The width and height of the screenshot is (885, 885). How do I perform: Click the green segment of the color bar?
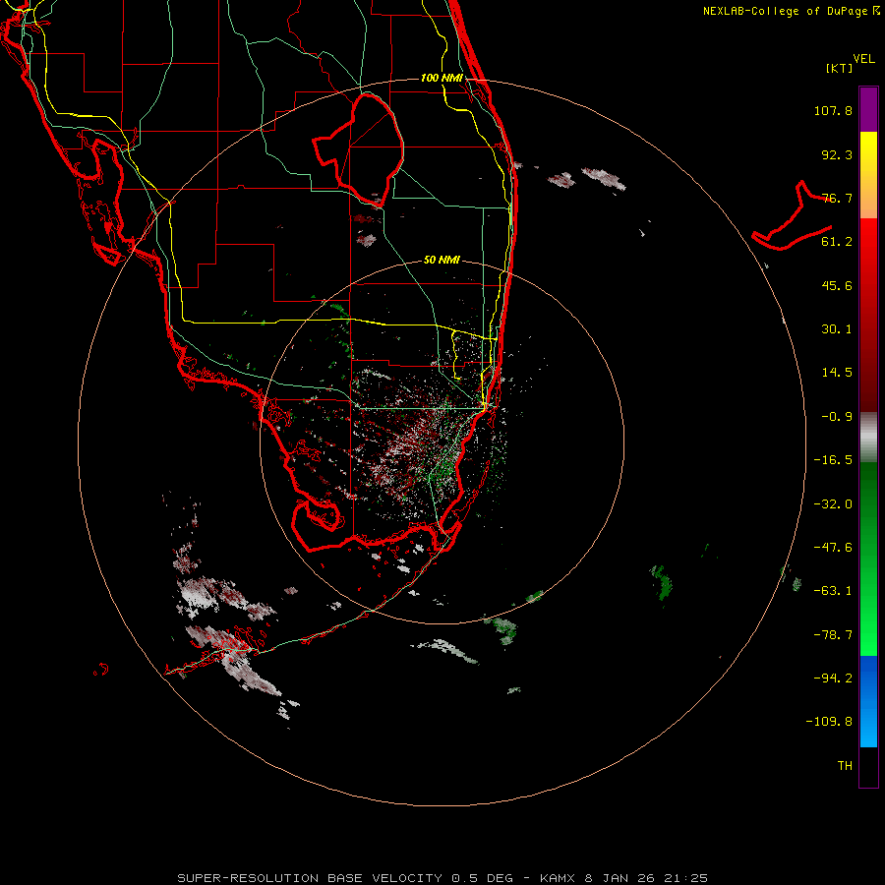868,559
